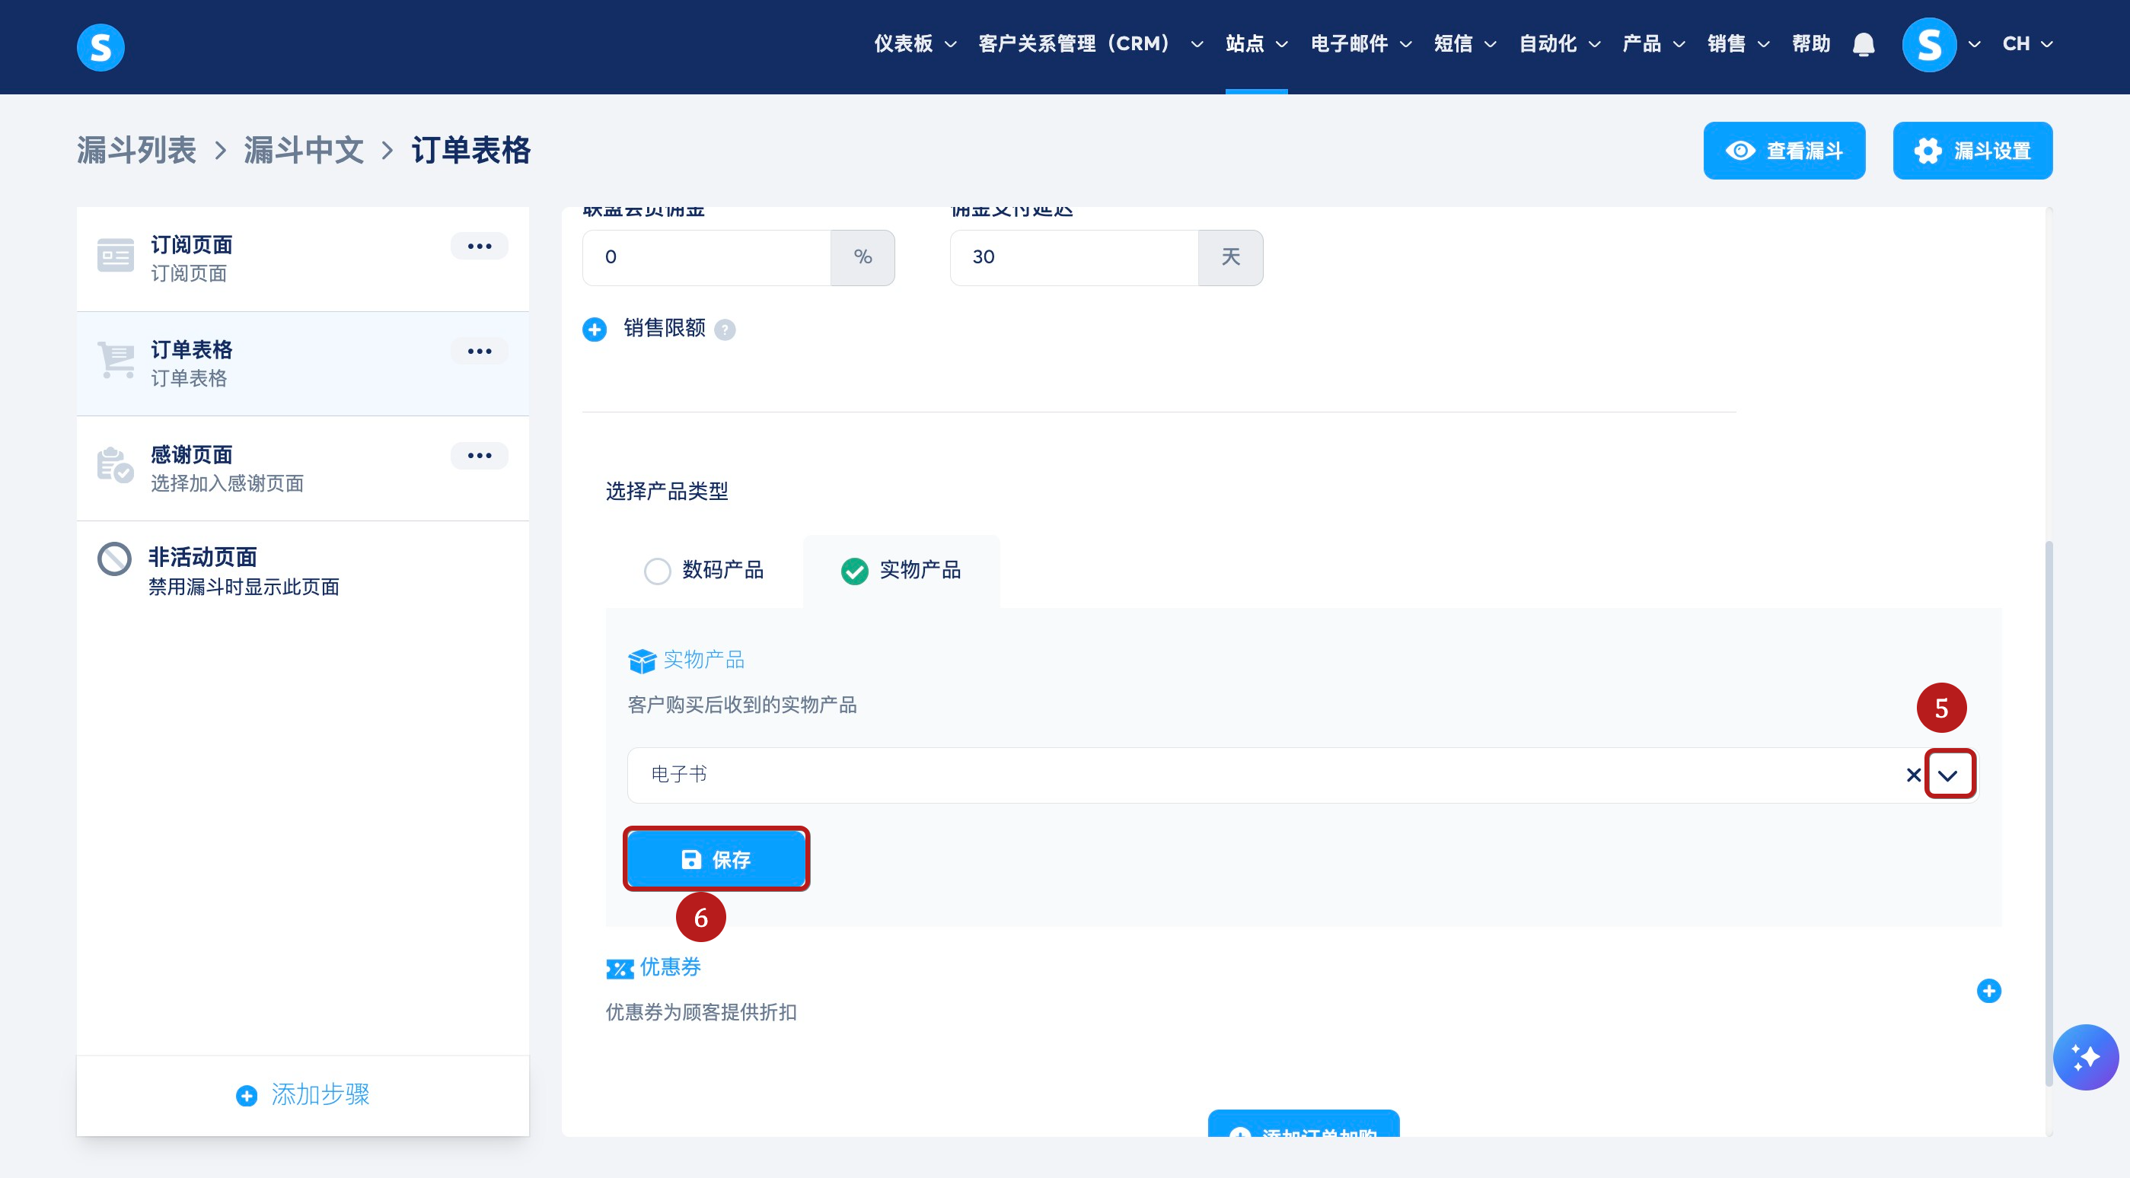Select the 实物产品 radio option
The height and width of the screenshot is (1178, 2130).
[854, 571]
